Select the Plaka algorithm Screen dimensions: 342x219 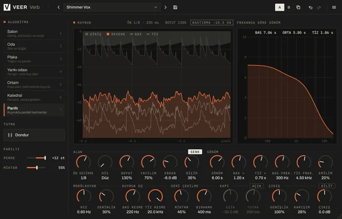(x=34, y=59)
